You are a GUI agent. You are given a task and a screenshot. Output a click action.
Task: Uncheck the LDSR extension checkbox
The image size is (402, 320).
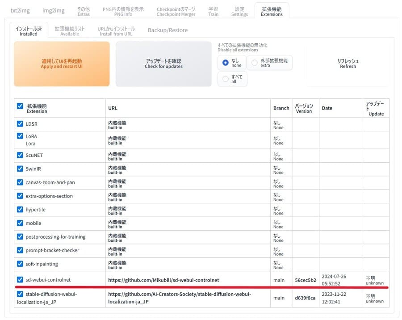tap(20, 124)
